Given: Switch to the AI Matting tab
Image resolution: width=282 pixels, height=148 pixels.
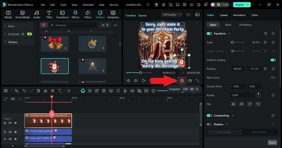Looking at the screenshot, I should click(245, 25).
